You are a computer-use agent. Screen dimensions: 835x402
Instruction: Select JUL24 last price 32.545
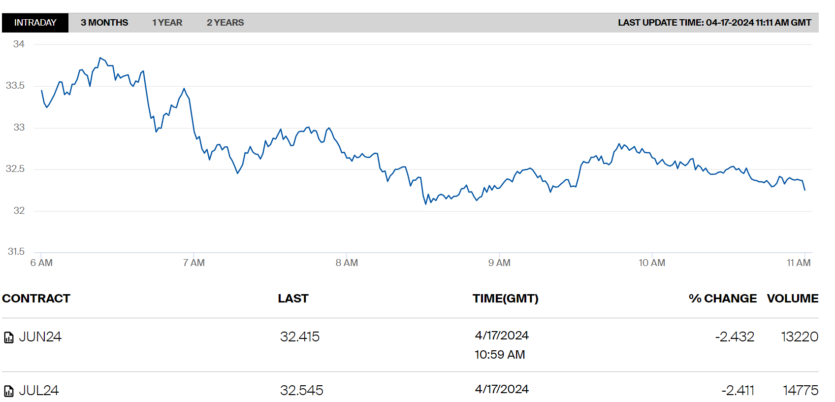click(x=301, y=391)
